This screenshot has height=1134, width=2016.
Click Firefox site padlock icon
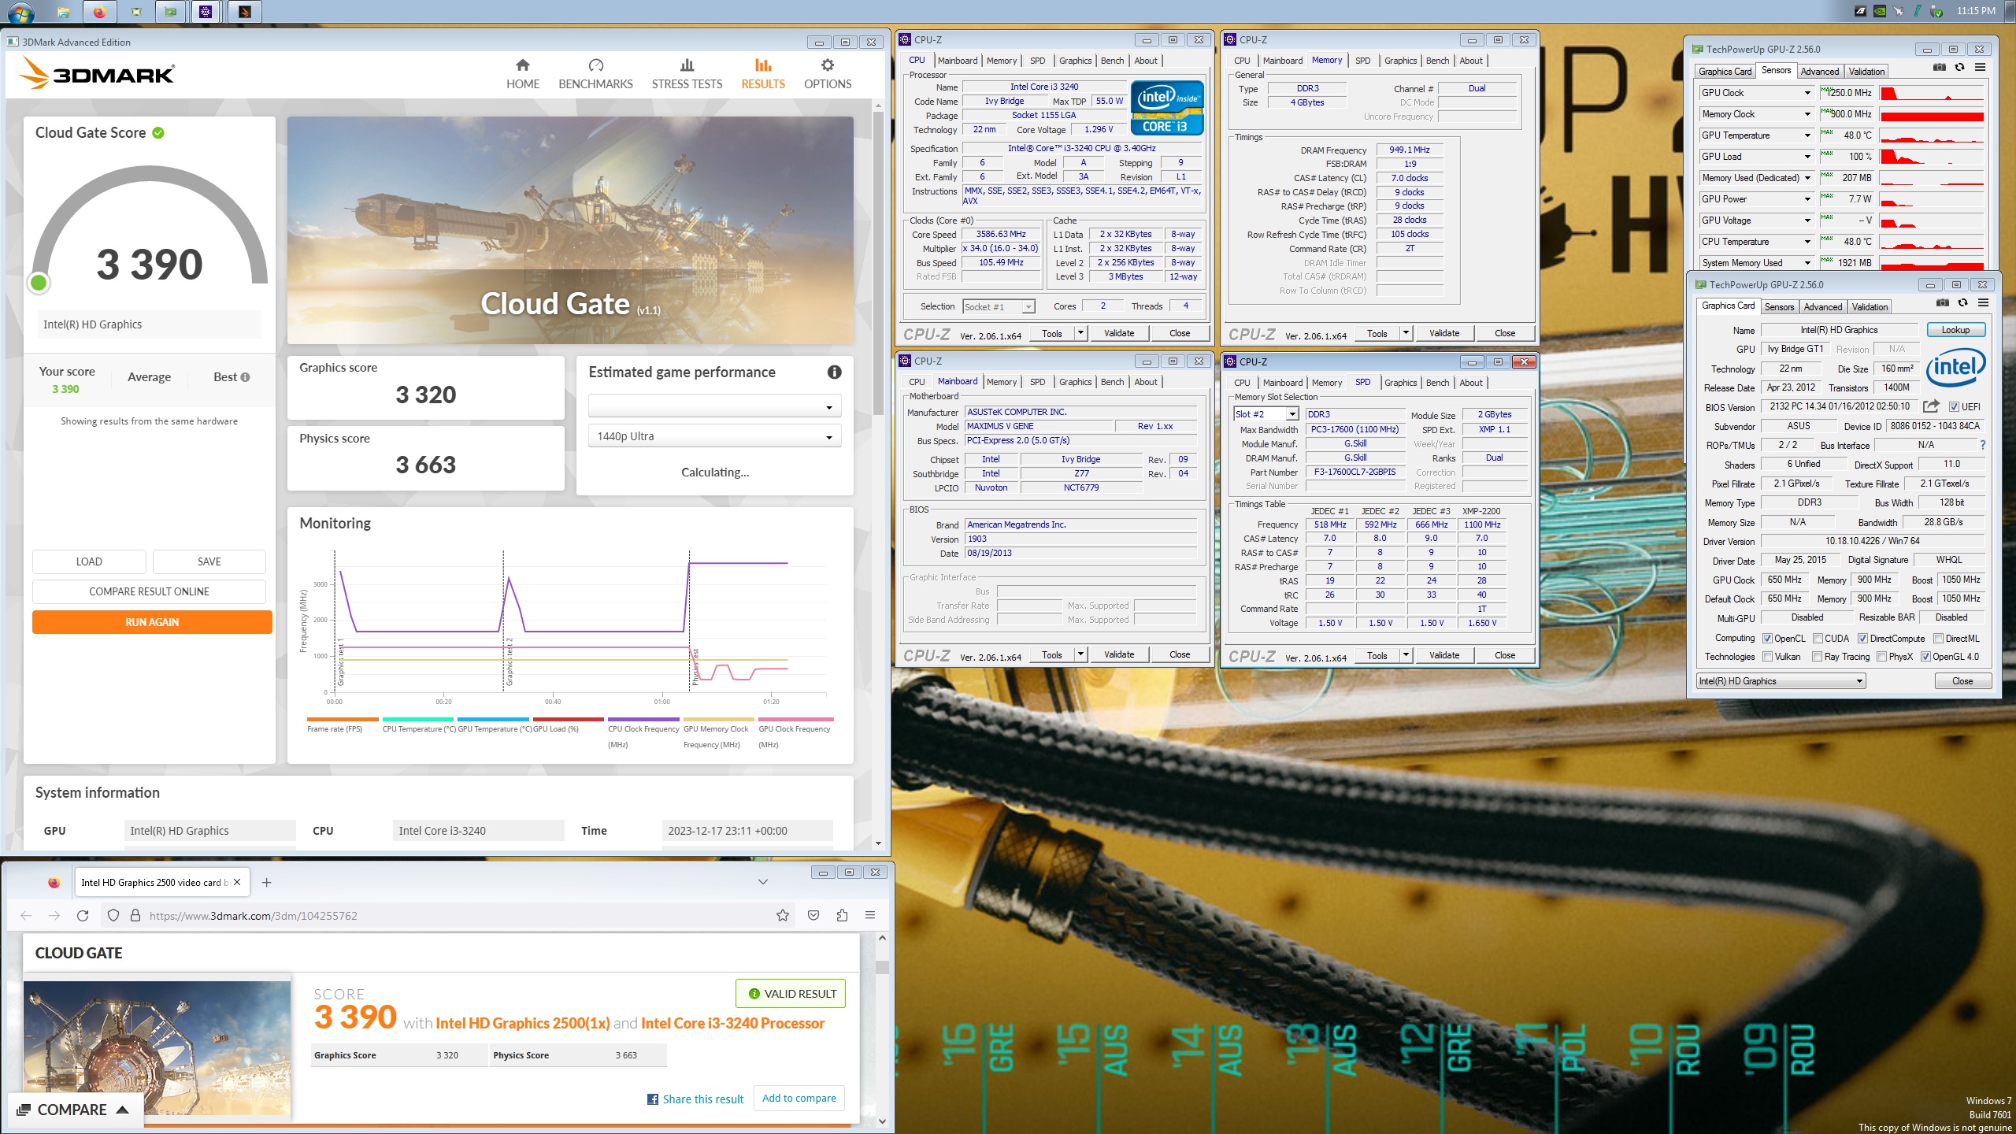click(x=135, y=915)
